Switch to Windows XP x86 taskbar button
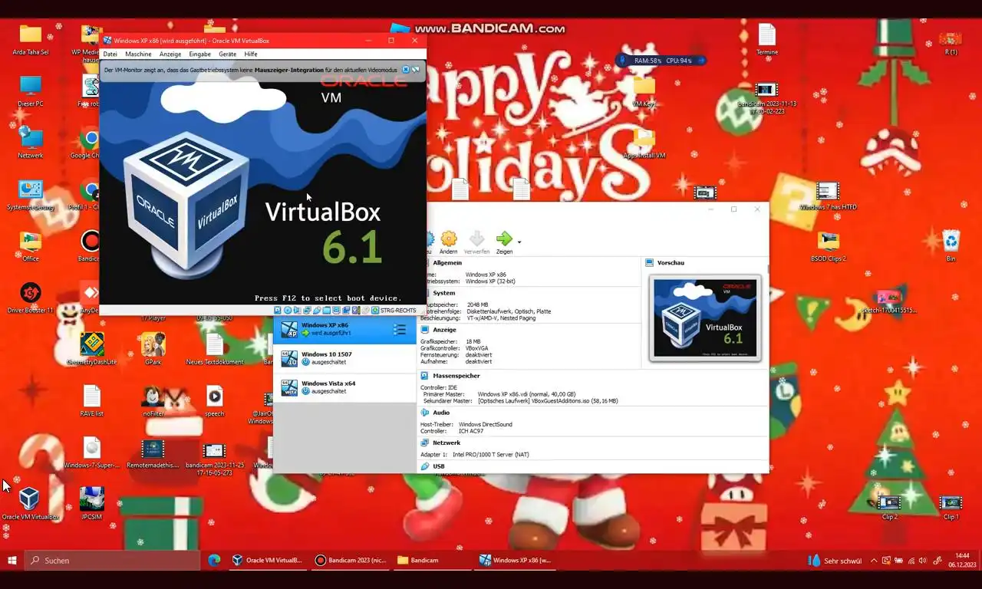982x589 pixels. [516, 561]
